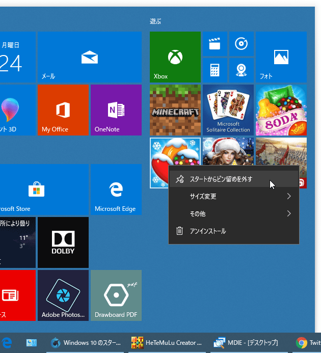Switch to the Chrome taskbar window
The height and width of the screenshot is (353, 321).
point(307,343)
